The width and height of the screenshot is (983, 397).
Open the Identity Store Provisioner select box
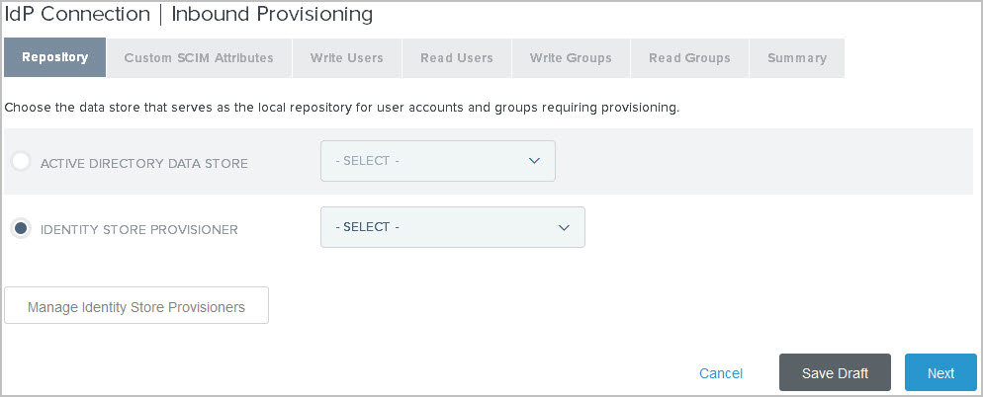point(452,227)
